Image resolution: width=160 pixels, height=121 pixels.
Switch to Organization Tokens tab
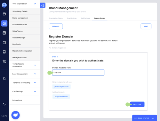pos(56,18)
